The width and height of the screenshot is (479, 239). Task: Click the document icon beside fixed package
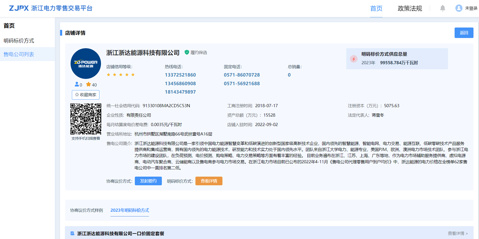[x=72, y=233]
